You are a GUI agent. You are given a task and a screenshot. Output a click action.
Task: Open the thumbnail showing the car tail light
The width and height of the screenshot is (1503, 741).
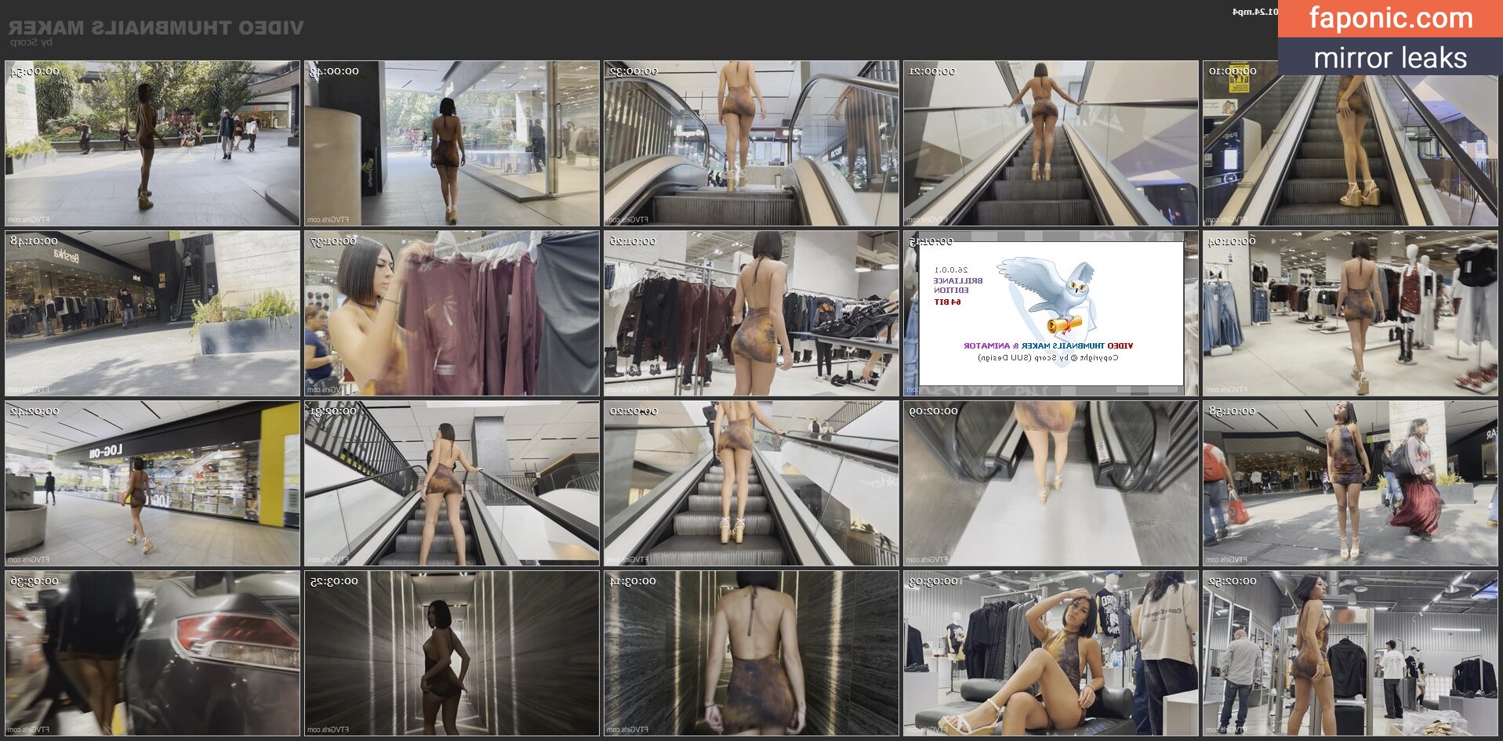152,653
